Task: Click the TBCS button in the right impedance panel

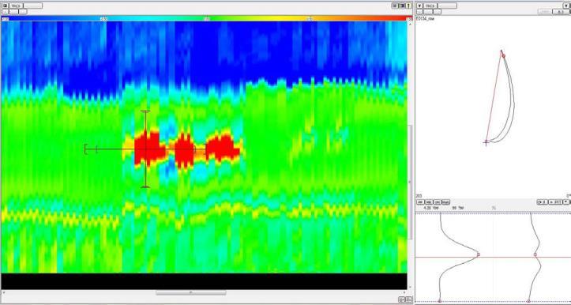Action: [x=430, y=6]
